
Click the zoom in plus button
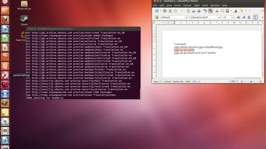pyautogui.click(x=261, y=82)
